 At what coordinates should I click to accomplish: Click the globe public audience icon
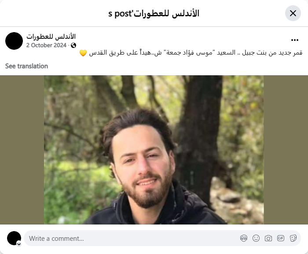(x=73, y=45)
